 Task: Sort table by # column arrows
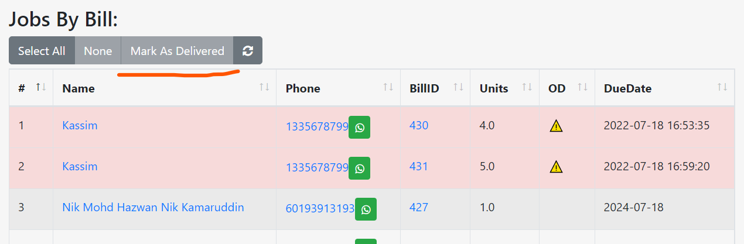pyautogui.click(x=40, y=87)
